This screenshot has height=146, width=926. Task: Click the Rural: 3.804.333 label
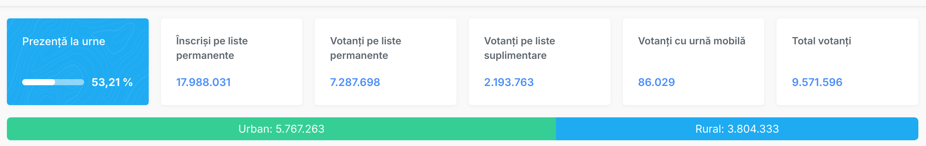pos(737,129)
